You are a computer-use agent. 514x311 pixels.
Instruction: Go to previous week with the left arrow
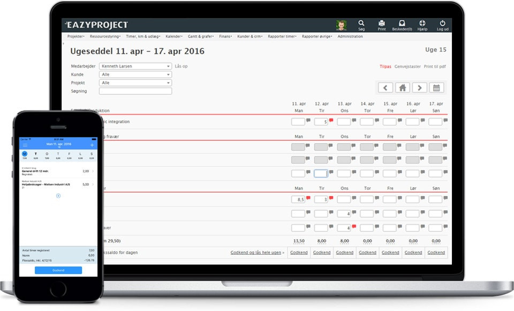(385, 87)
